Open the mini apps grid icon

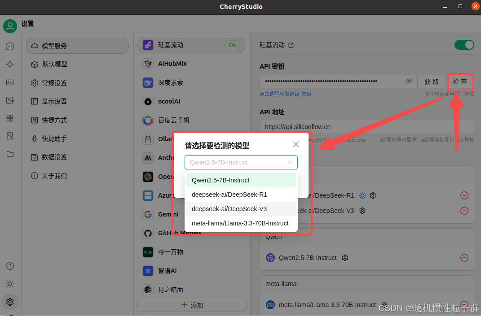click(10, 118)
